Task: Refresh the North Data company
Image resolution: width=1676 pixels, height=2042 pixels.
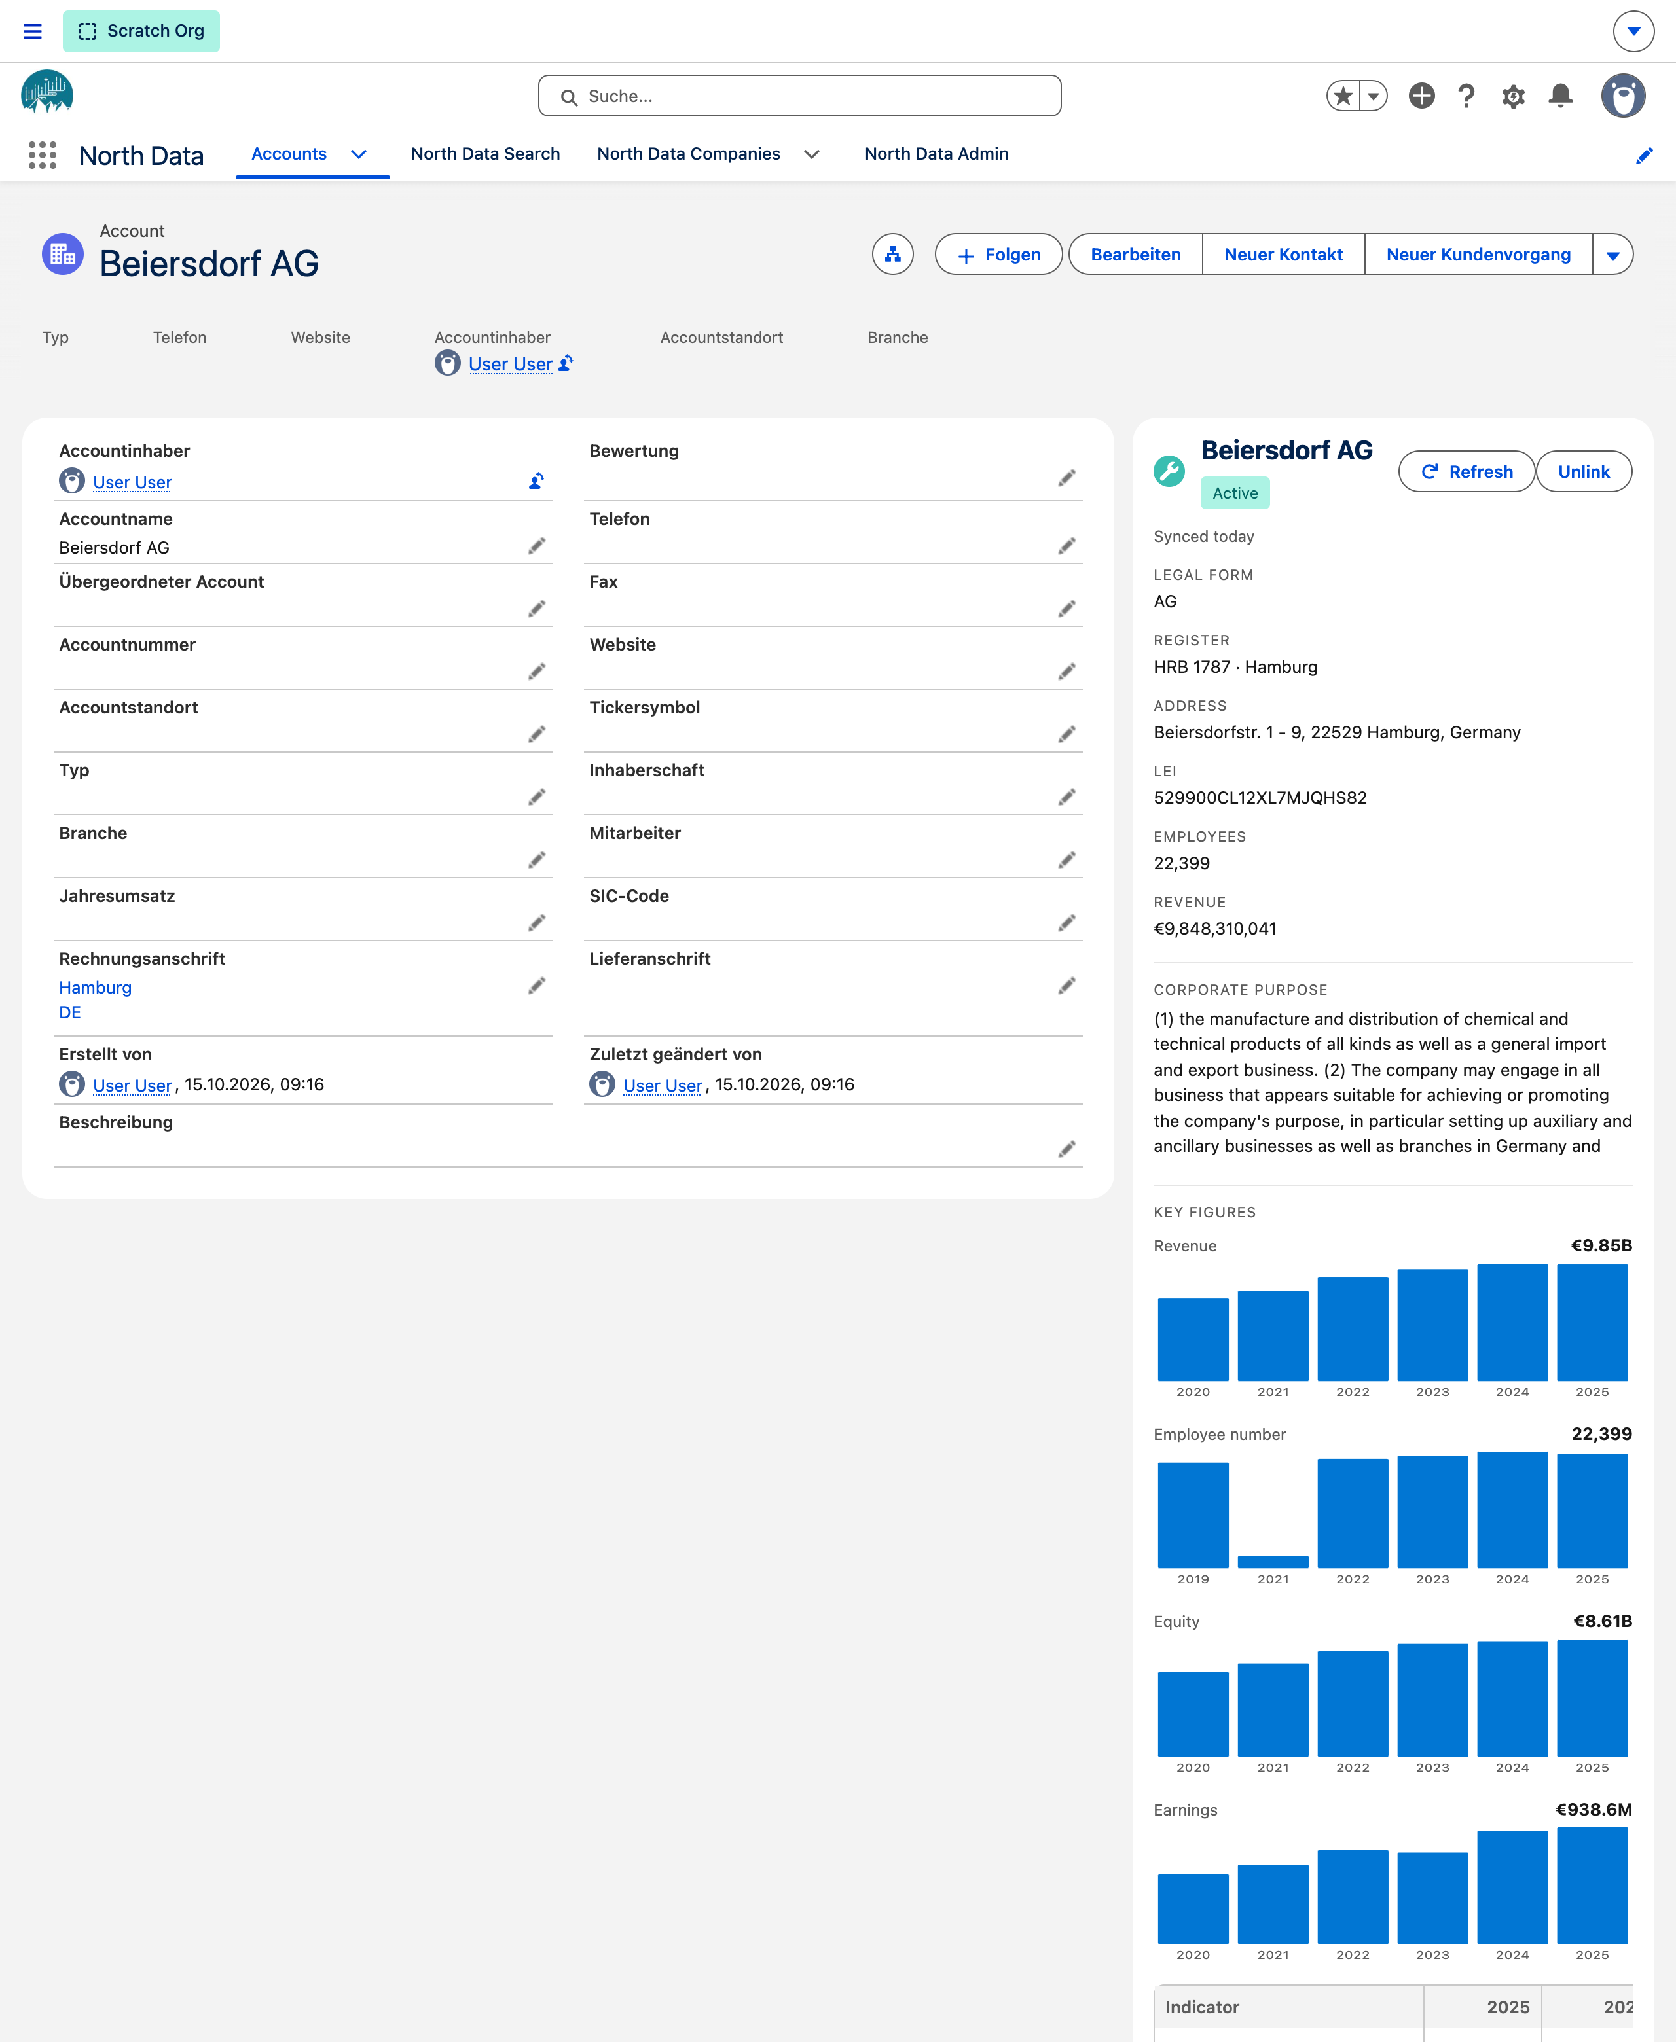Action: [x=1466, y=472]
